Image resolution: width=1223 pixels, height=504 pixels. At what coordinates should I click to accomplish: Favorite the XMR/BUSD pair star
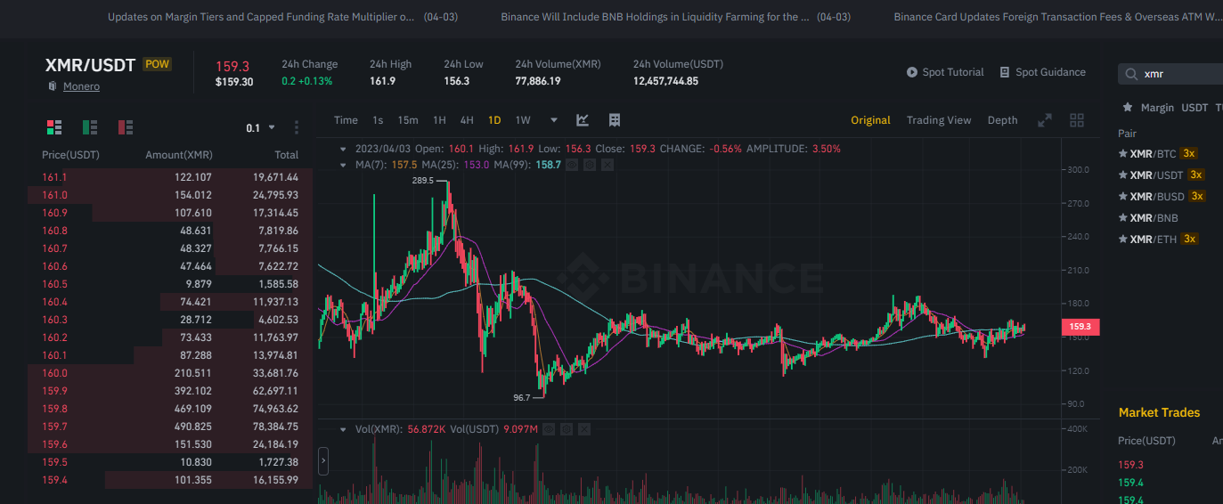click(x=1123, y=196)
